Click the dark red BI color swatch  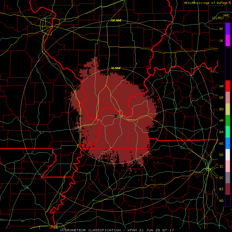[x=228, y=189]
